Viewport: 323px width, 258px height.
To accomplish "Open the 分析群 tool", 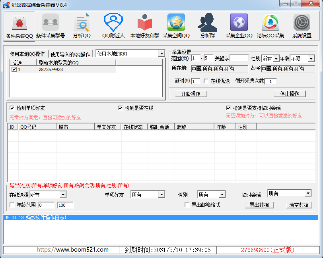I will pyautogui.click(x=208, y=27).
